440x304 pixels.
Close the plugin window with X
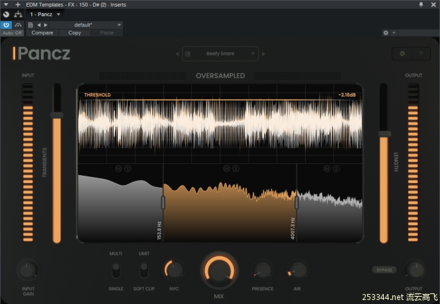pyautogui.click(x=433, y=5)
